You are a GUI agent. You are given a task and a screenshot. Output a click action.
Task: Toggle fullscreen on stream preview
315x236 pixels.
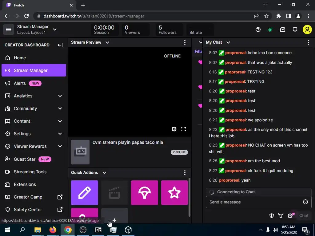click(x=183, y=129)
